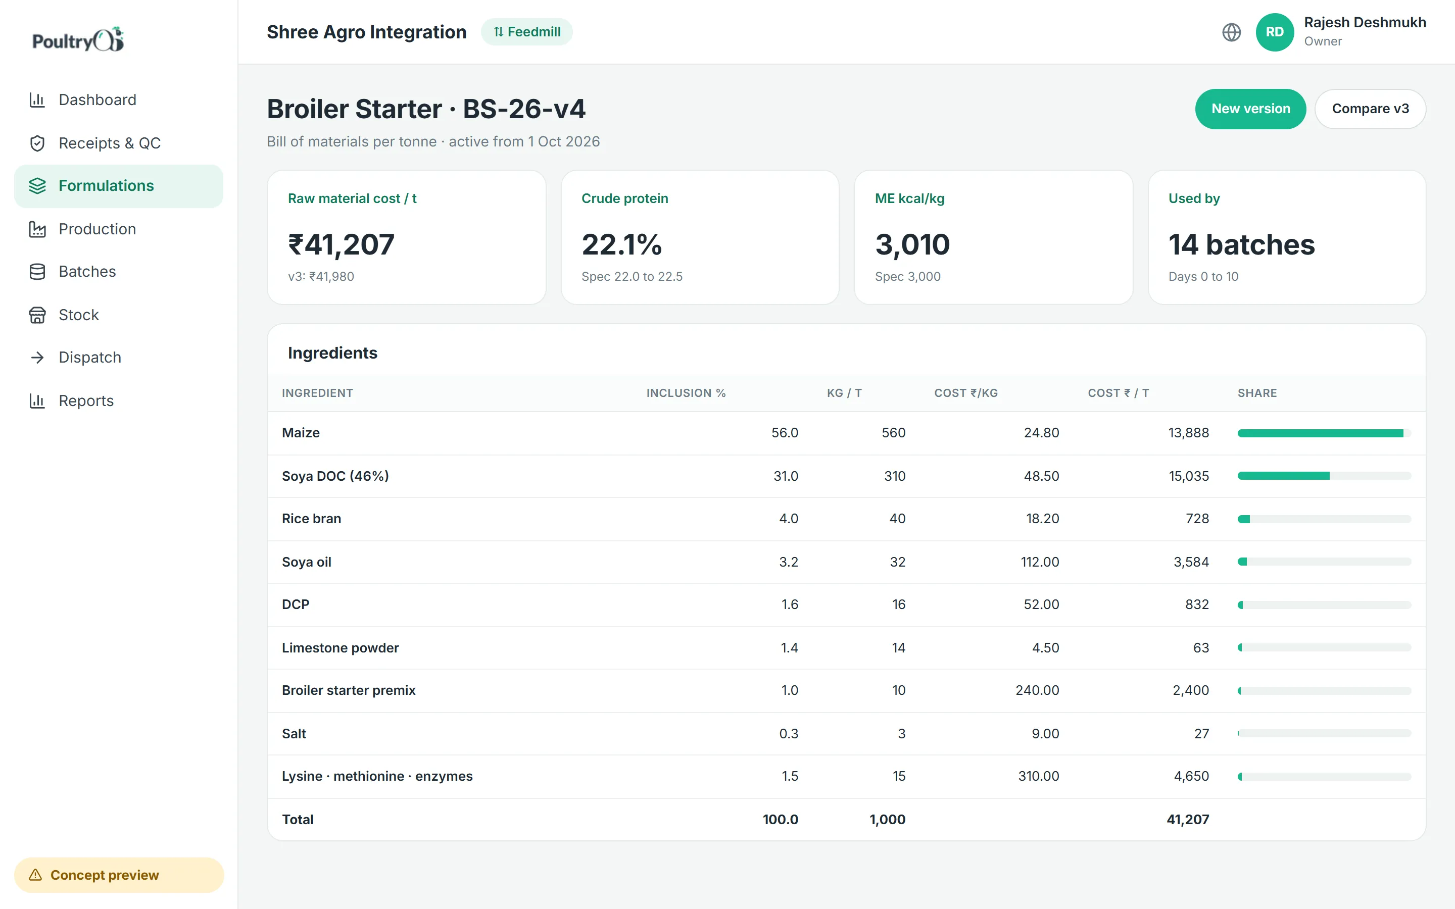Click the PoultryOS logo
This screenshot has width=1455, height=909.
pos(78,40)
